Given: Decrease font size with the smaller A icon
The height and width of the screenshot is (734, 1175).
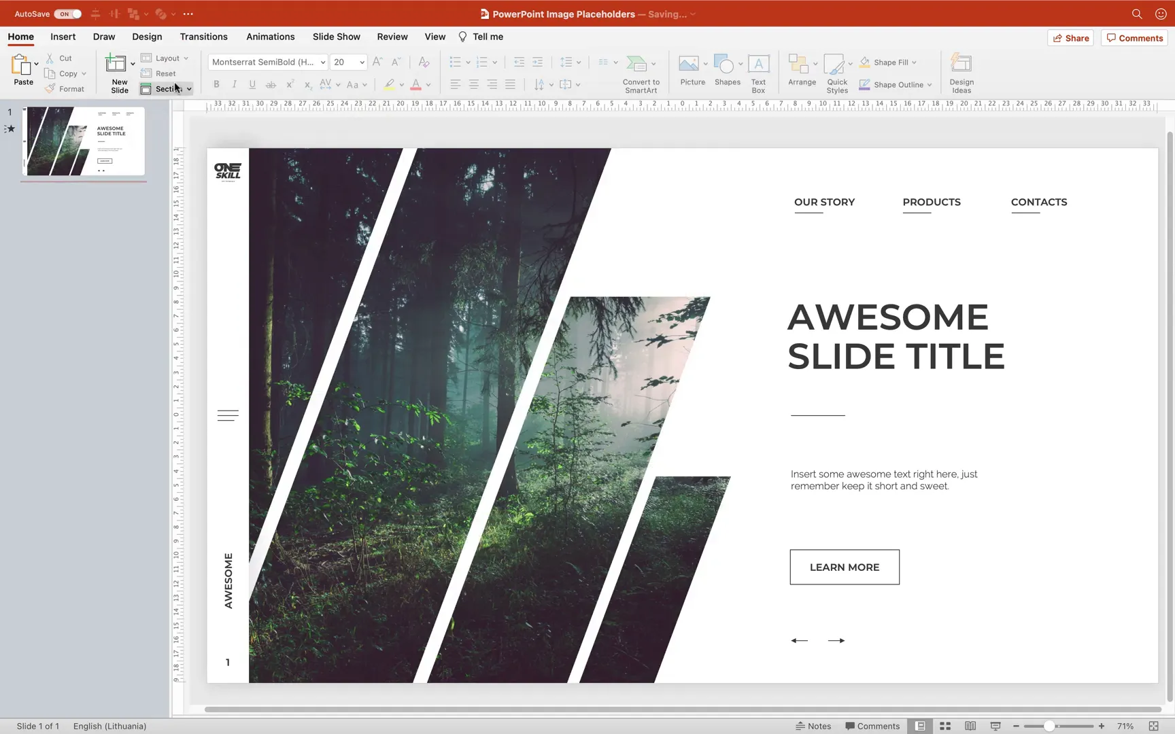Looking at the screenshot, I should 397,62.
